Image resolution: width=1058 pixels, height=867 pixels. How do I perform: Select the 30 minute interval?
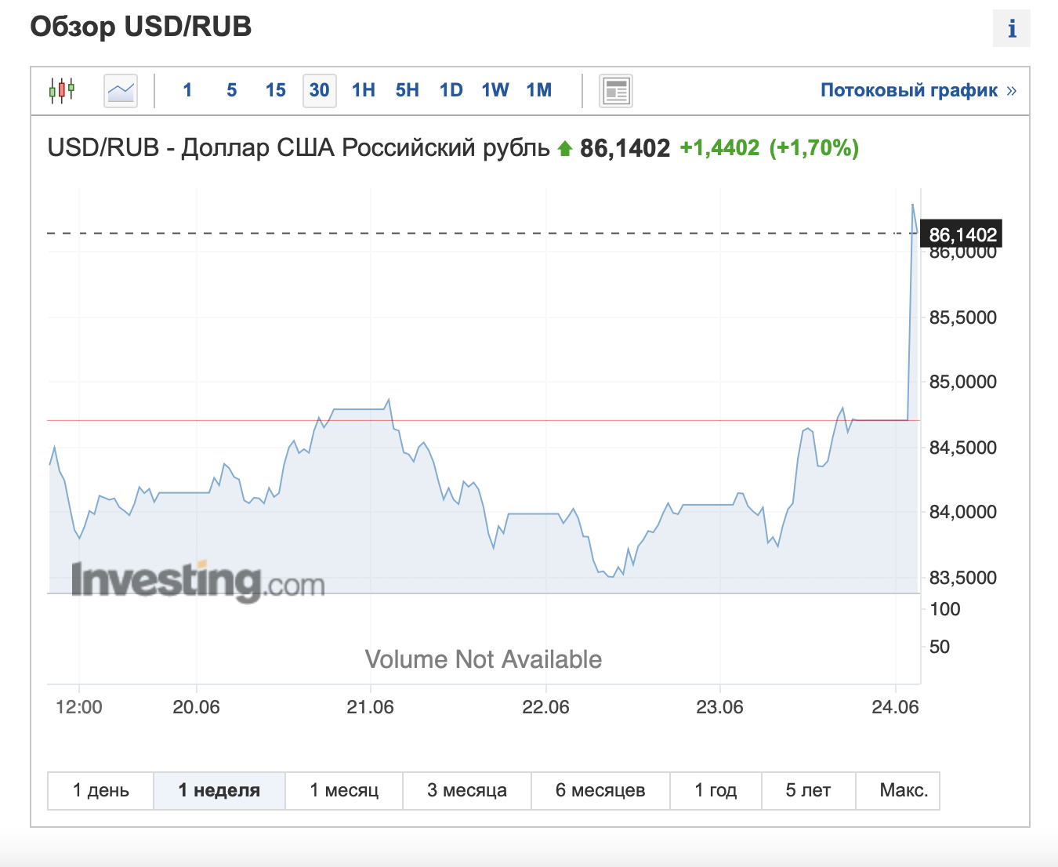pos(320,90)
